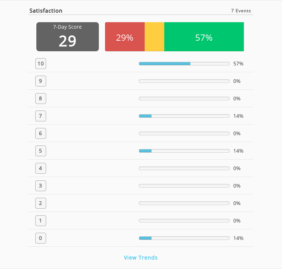Click the 57% progress bar for score 10

pyautogui.click(x=184, y=64)
